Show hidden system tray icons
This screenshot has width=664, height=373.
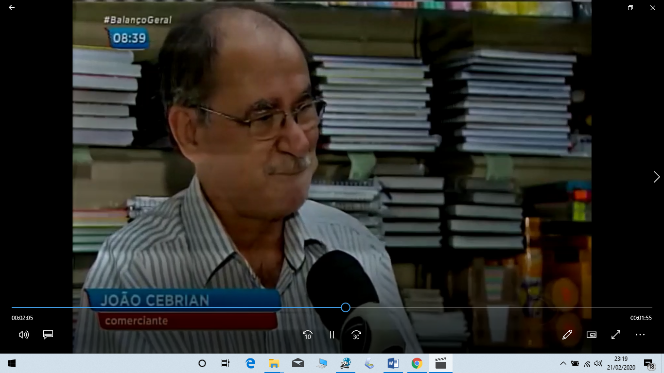coord(563,363)
